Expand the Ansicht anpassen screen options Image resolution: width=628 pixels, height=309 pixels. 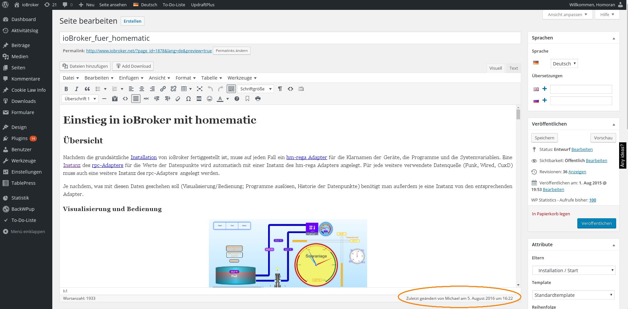point(567,14)
